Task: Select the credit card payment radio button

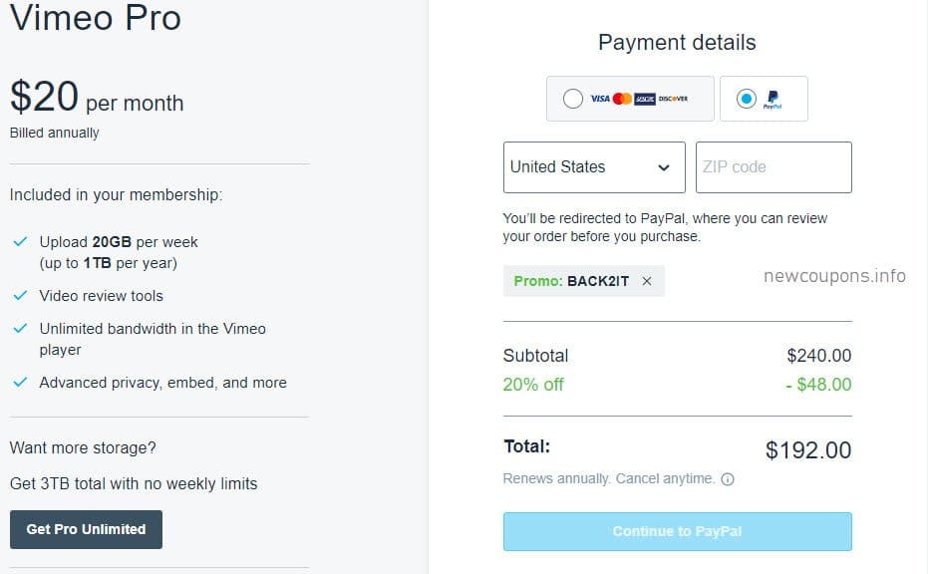Action: point(571,98)
